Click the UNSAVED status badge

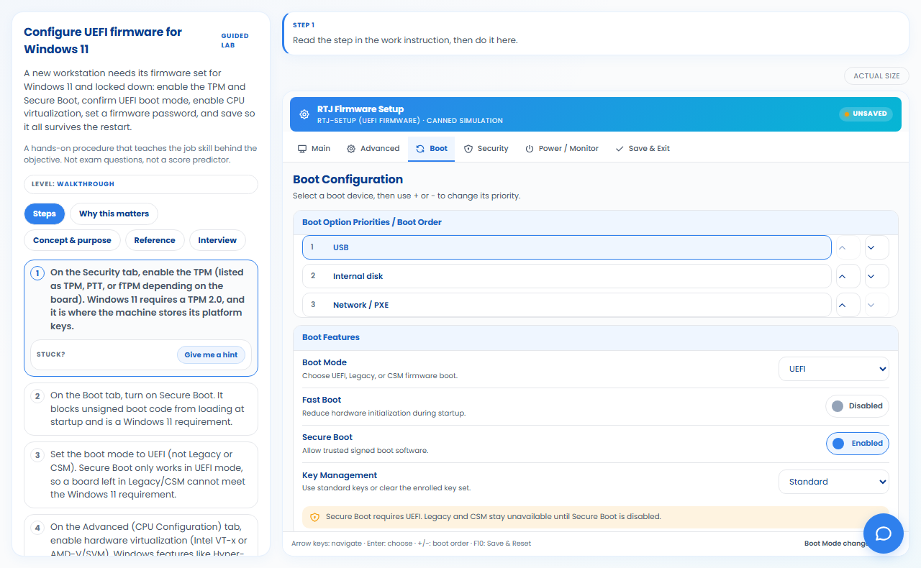[866, 114]
